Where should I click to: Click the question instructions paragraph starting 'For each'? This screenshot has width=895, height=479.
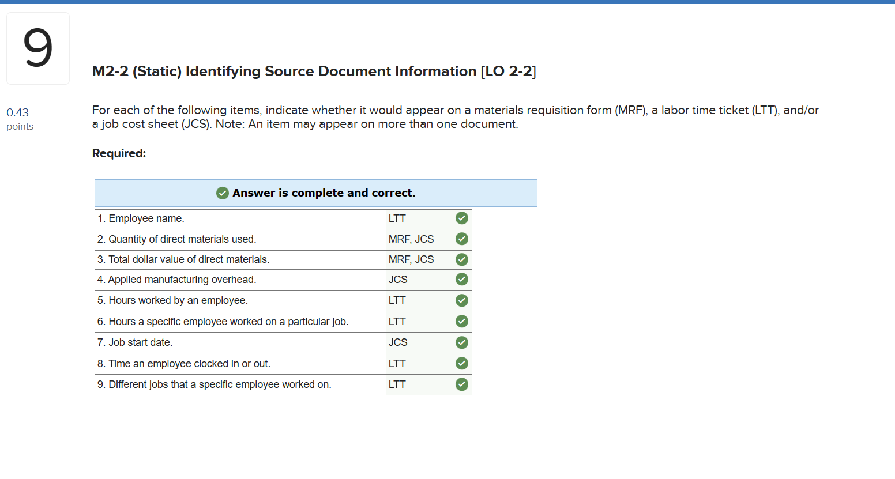[456, 117]
